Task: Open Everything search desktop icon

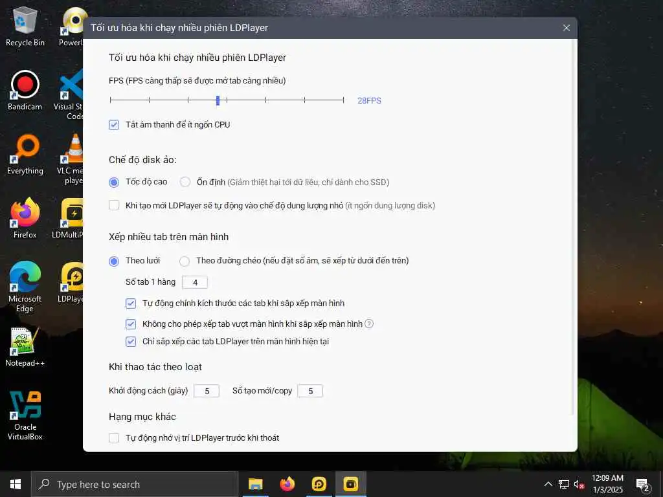Action: [25, 154]
